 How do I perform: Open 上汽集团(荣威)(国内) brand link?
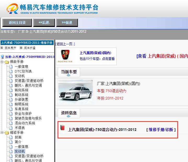coord(95,53)
